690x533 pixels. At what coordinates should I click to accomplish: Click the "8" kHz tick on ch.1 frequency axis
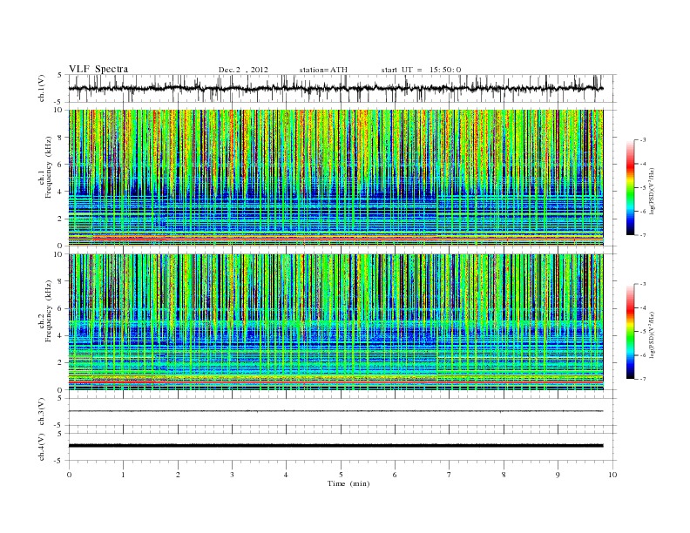(x=60, y=138)
